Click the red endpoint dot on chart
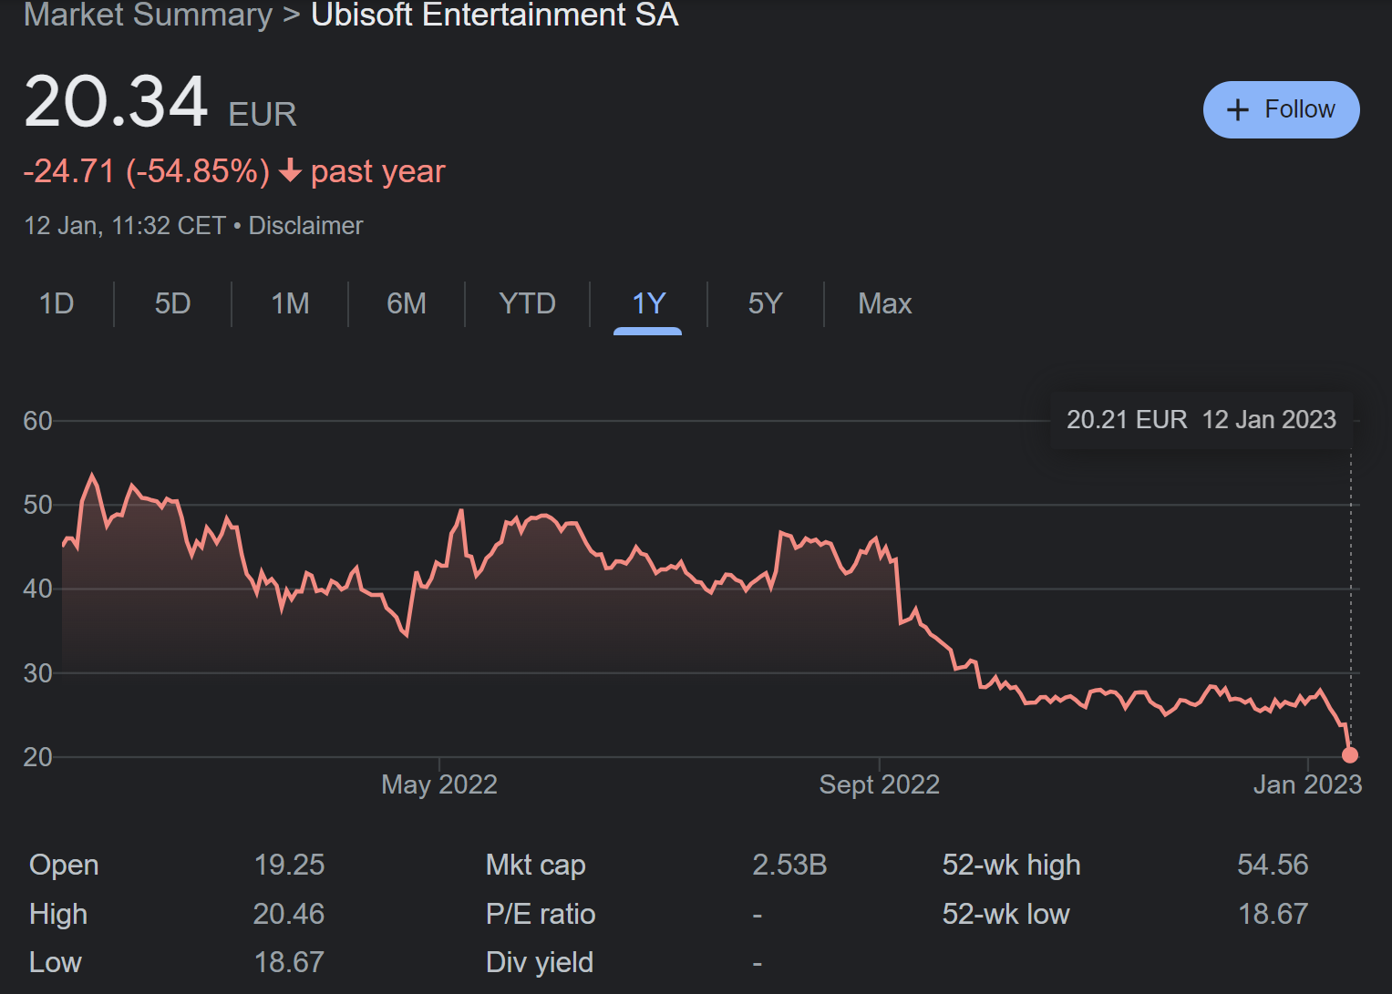The image size is (1392, 994). click(x=1350, y=754)
